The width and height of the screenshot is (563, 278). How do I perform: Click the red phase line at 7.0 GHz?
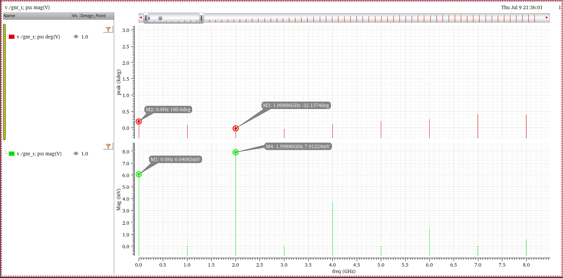click(478, 126)
